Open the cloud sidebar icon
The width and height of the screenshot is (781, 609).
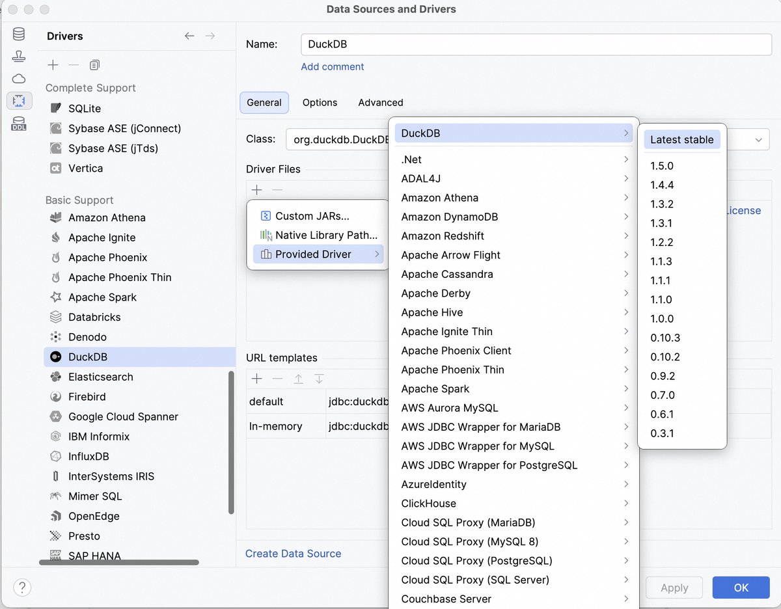pyautogui.click(x=19, y=79)
